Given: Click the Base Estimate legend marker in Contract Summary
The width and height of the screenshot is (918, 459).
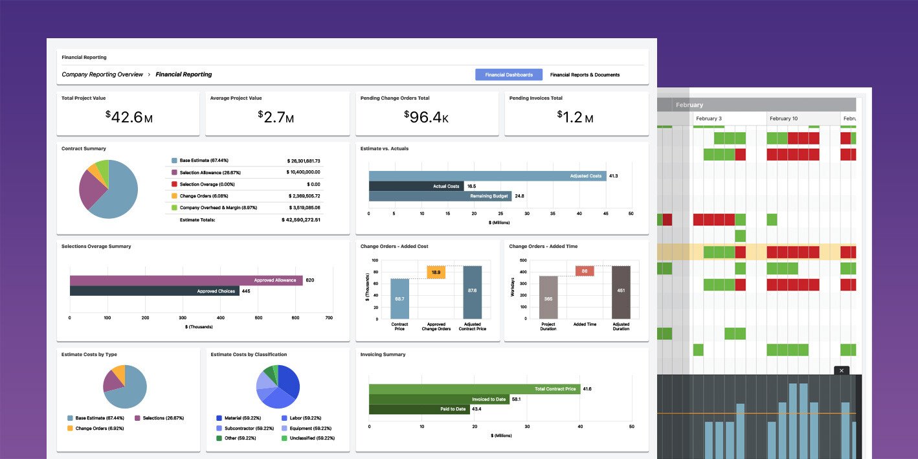Looking at the screenshot, I should tap(174, 161).
